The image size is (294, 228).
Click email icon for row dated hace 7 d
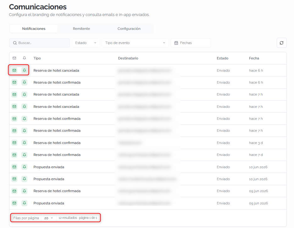click(x=14, y=155)
